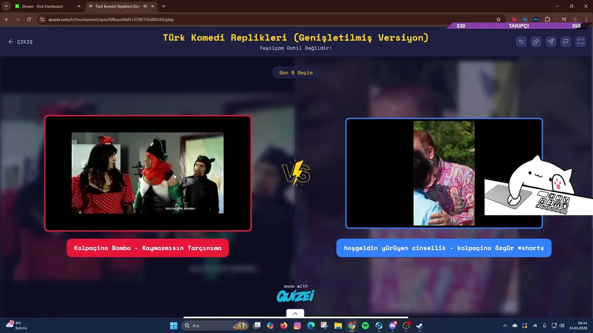593x333 pixels.
Task: Choose hoşgeldin yürüyen cinsellik option
Action: [444, 248]
